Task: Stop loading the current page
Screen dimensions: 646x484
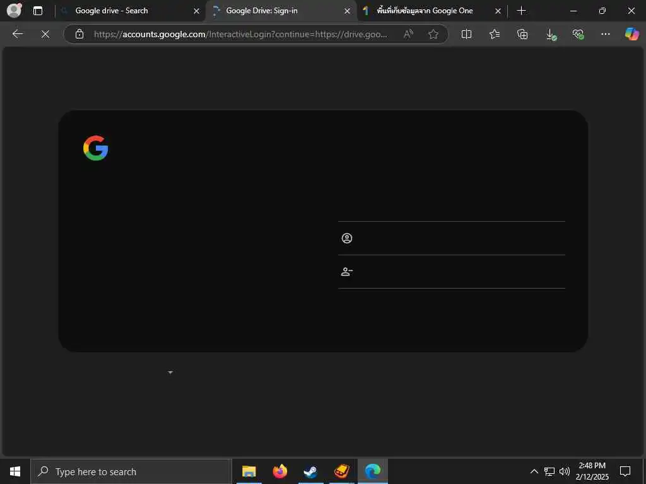Action: (45, 34)
